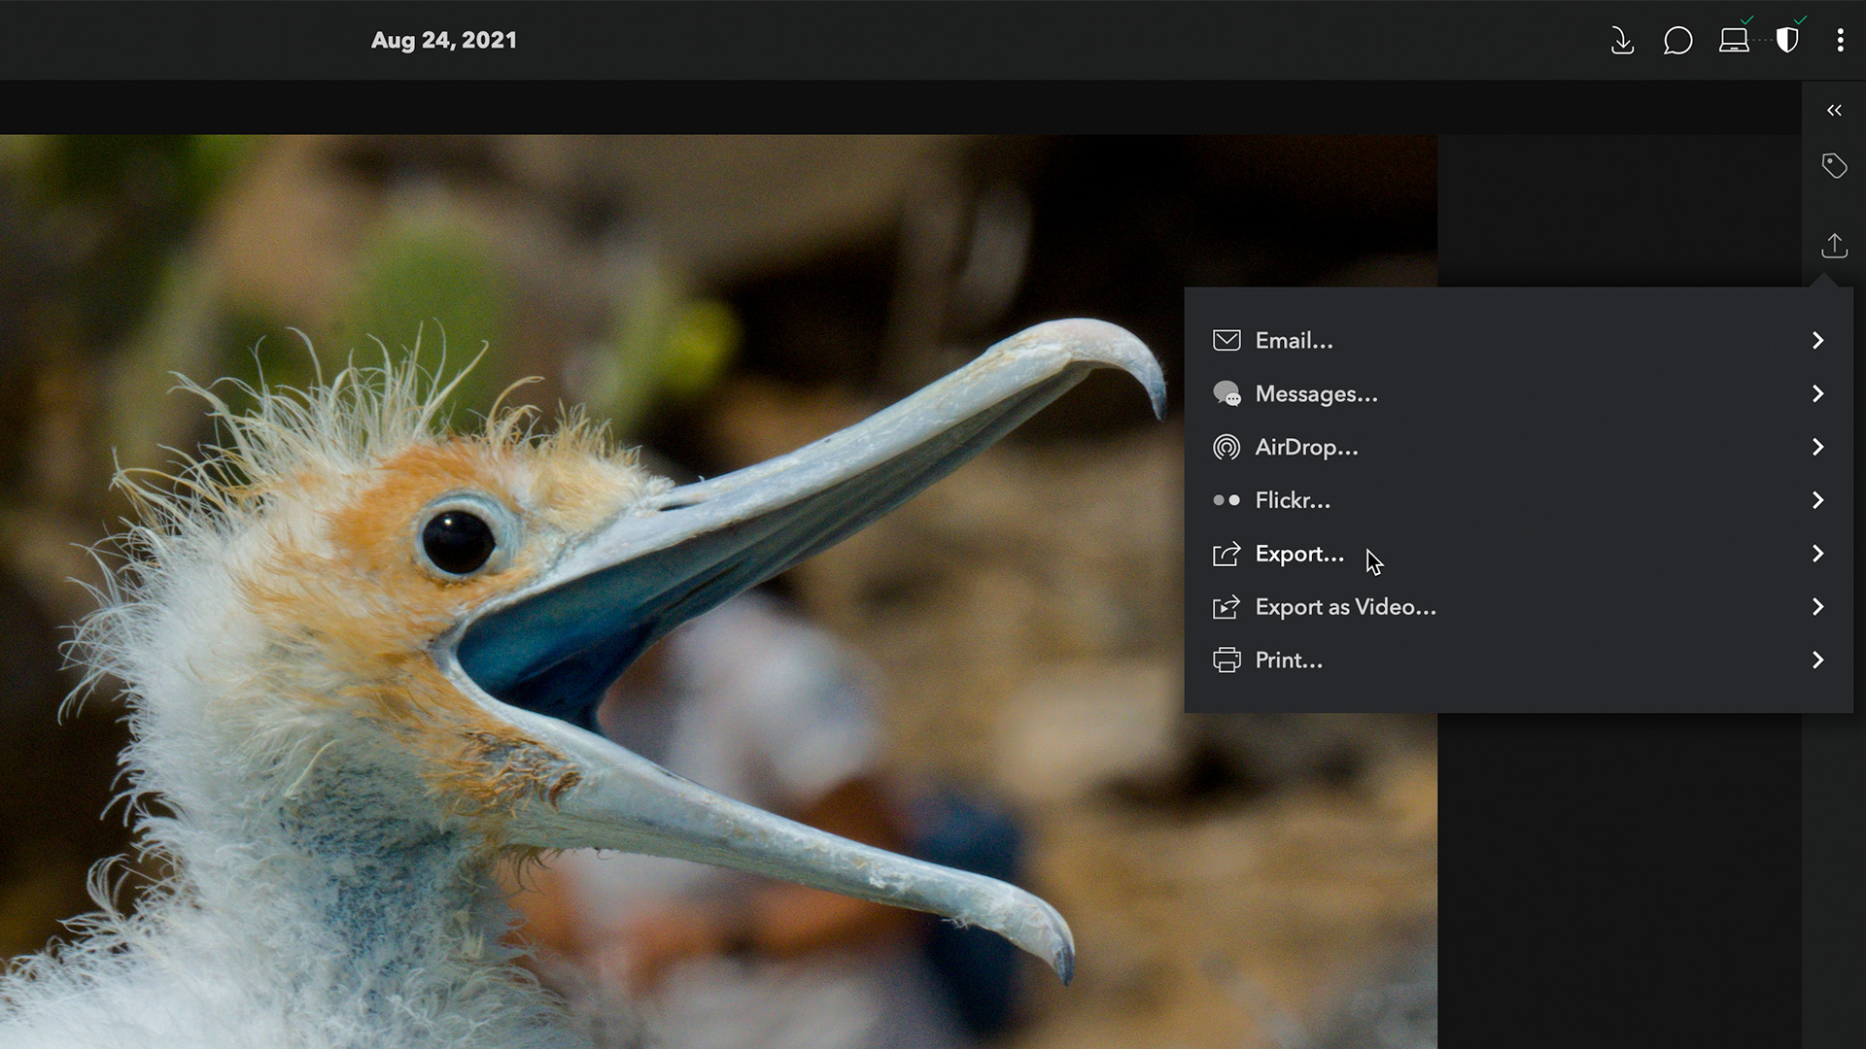Expand the AirDrop row chevron
The image size is (1866, 1049).
[x=1817, y=447]
